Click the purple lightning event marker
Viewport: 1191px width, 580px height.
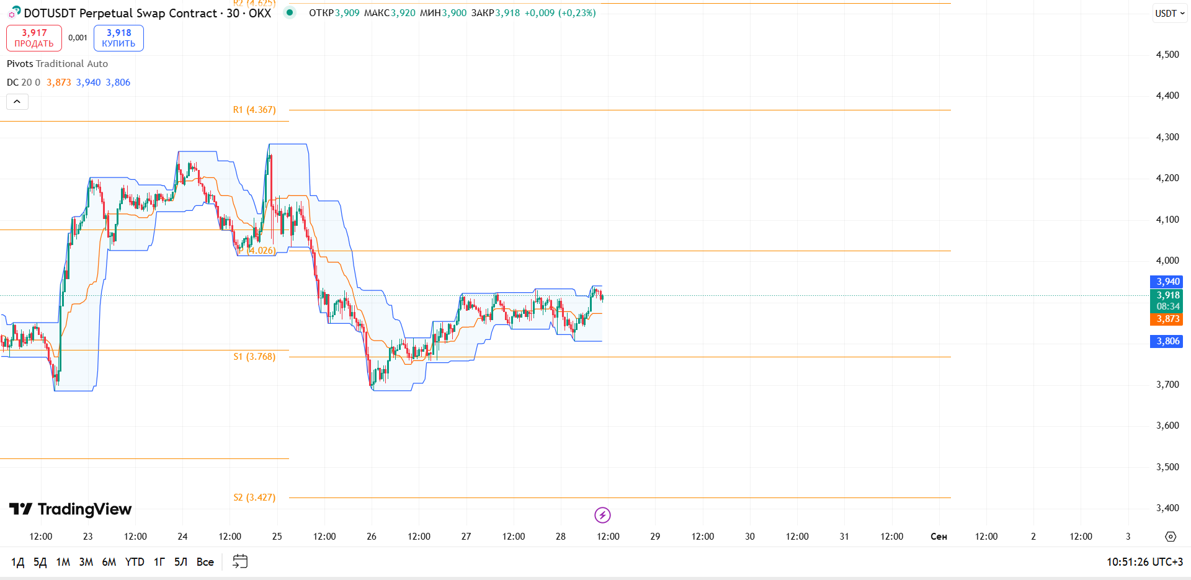[x=602, y=515]
